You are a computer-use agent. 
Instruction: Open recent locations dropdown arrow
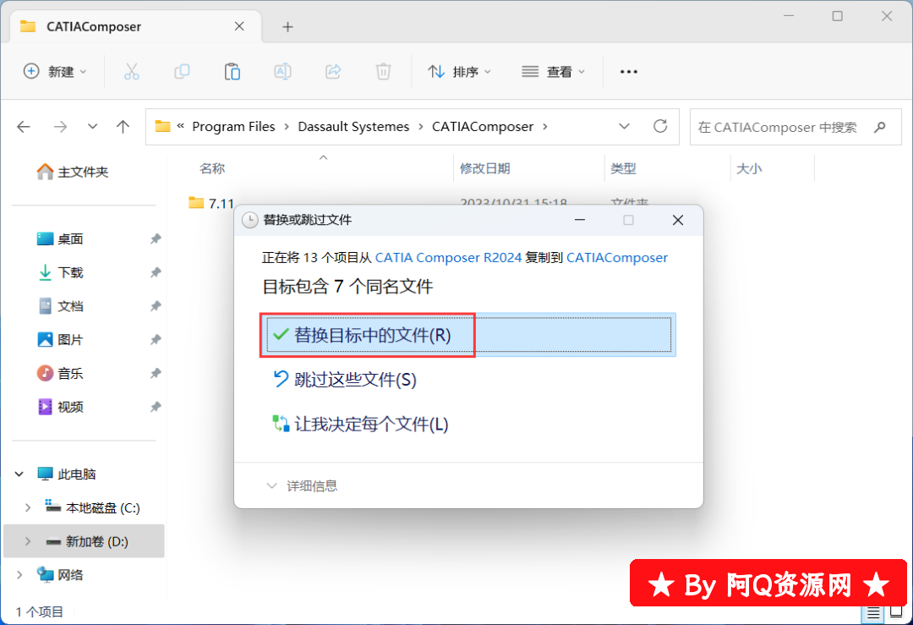tap(92, 126)
